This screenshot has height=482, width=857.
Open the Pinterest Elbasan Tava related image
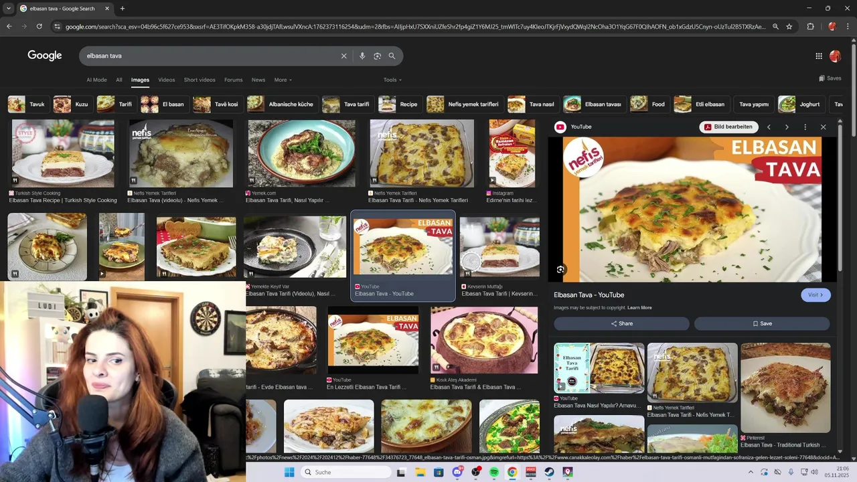[x=785, y=388]
